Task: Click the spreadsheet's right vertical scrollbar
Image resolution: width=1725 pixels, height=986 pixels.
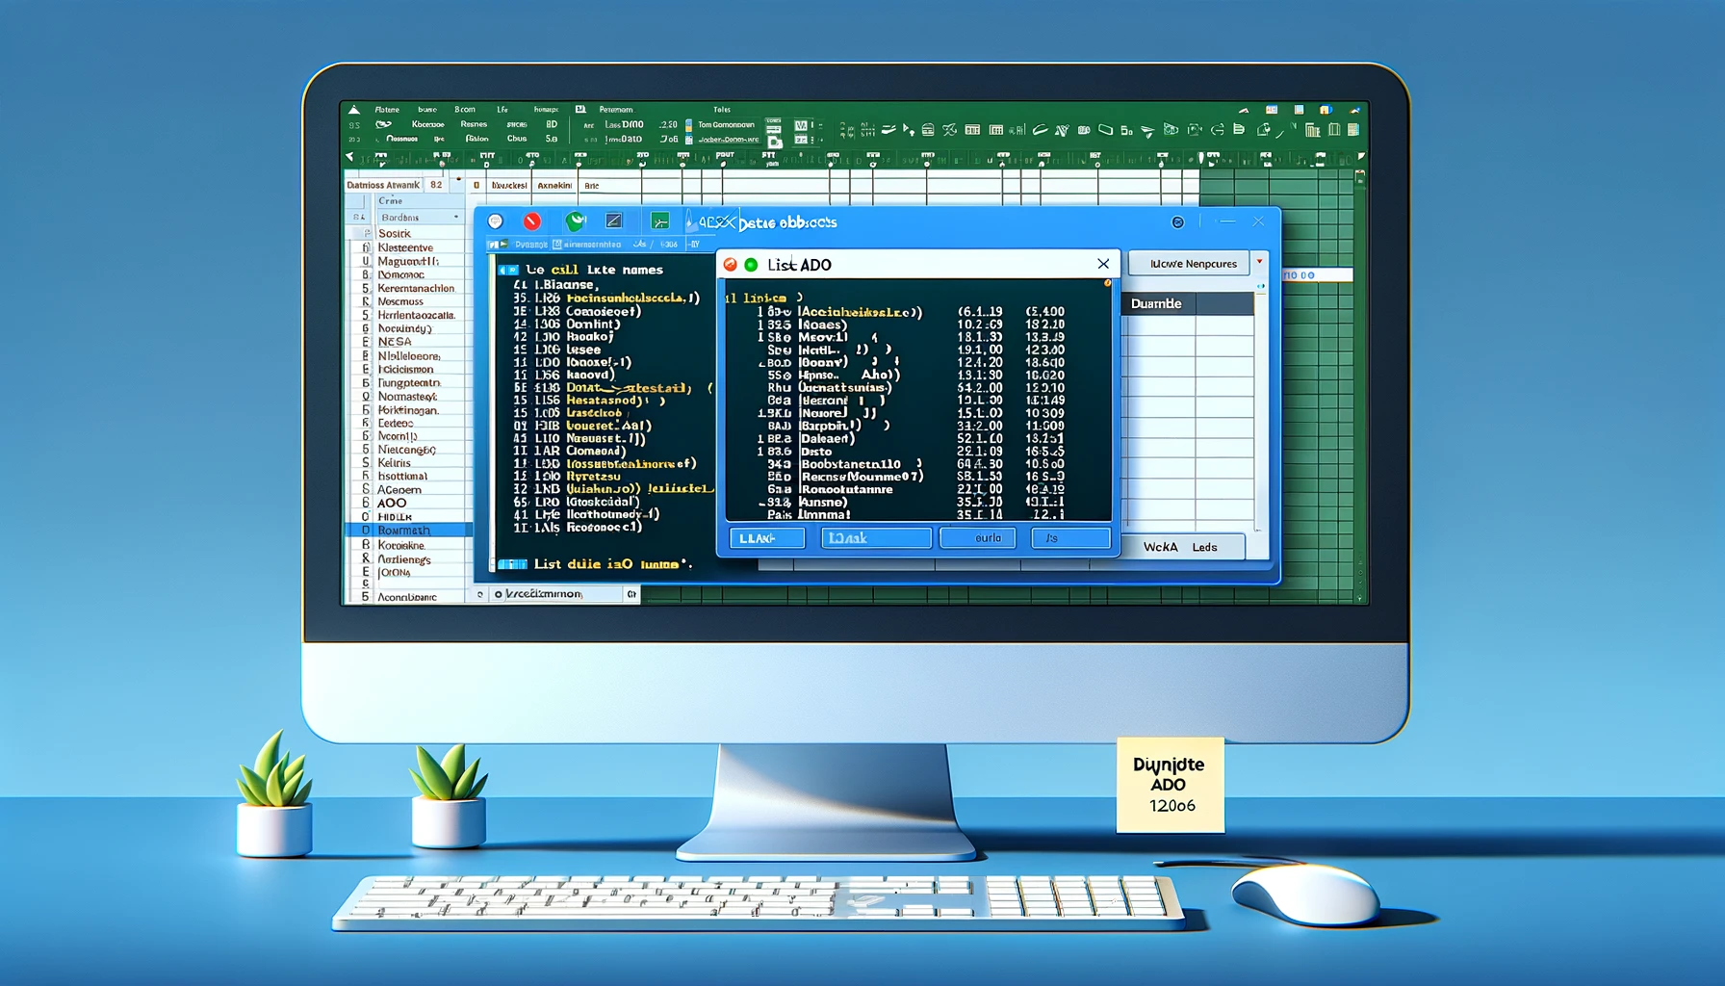Action: [1360, 385]
